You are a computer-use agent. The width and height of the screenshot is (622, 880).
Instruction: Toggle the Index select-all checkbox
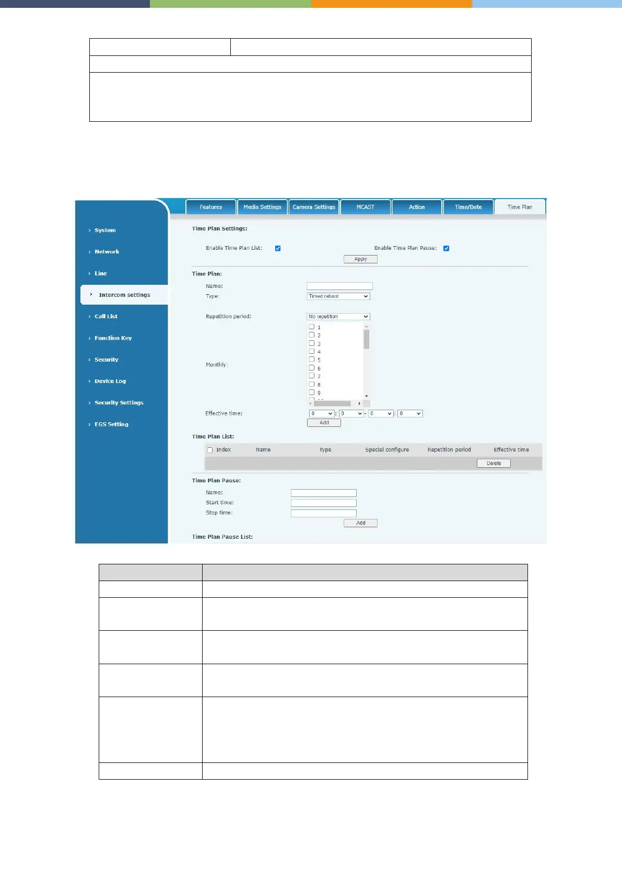tap(210, 450)
